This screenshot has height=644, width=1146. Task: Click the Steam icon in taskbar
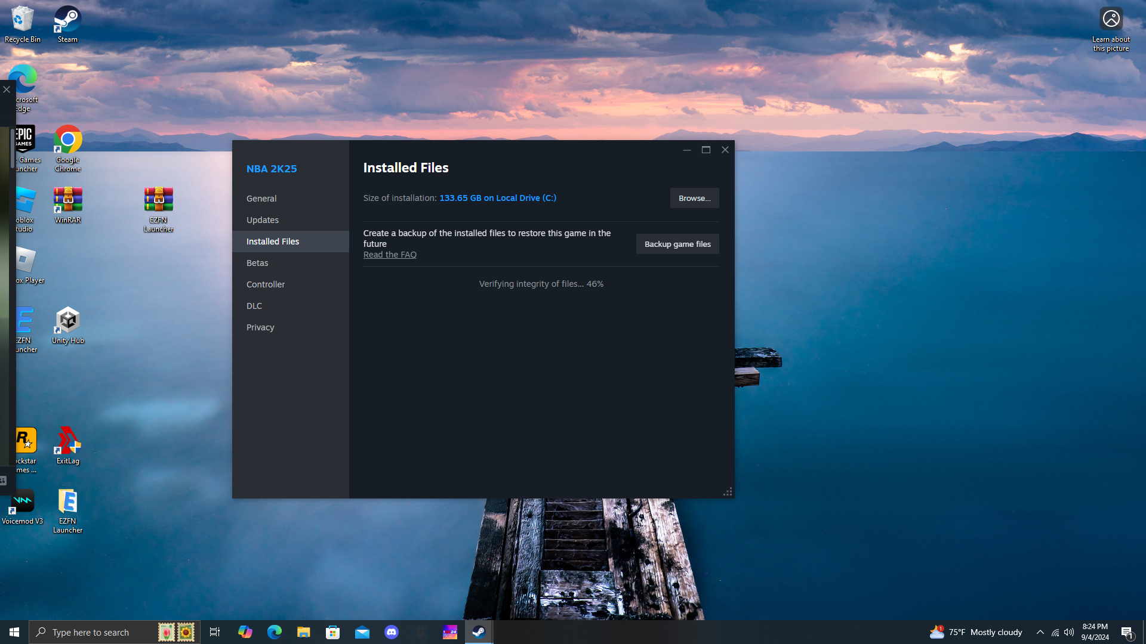pyautogui.click(x=479, y=632)
